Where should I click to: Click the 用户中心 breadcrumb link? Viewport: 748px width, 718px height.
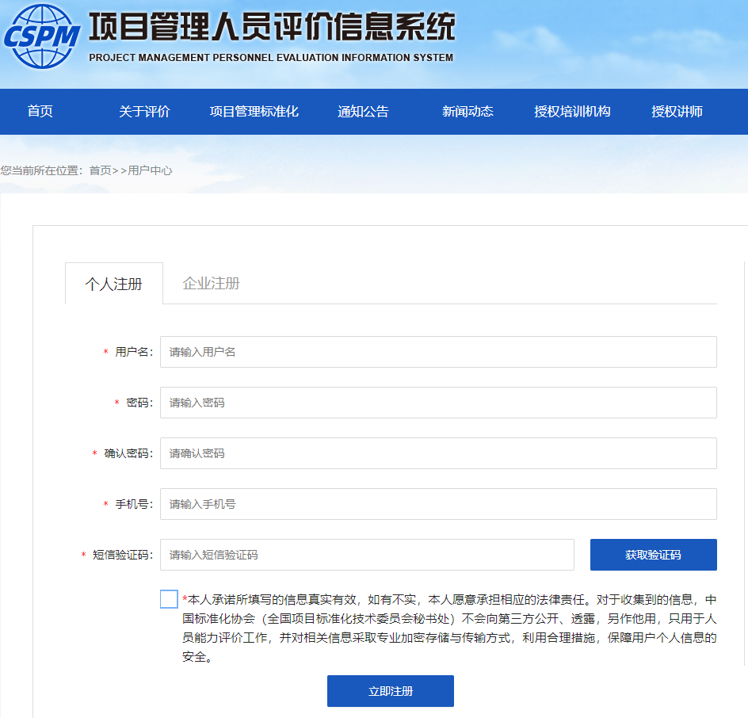150,170
